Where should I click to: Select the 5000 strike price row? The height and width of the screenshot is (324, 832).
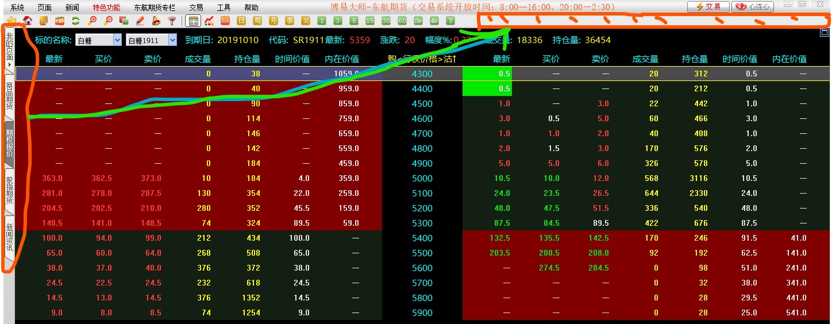422,178
